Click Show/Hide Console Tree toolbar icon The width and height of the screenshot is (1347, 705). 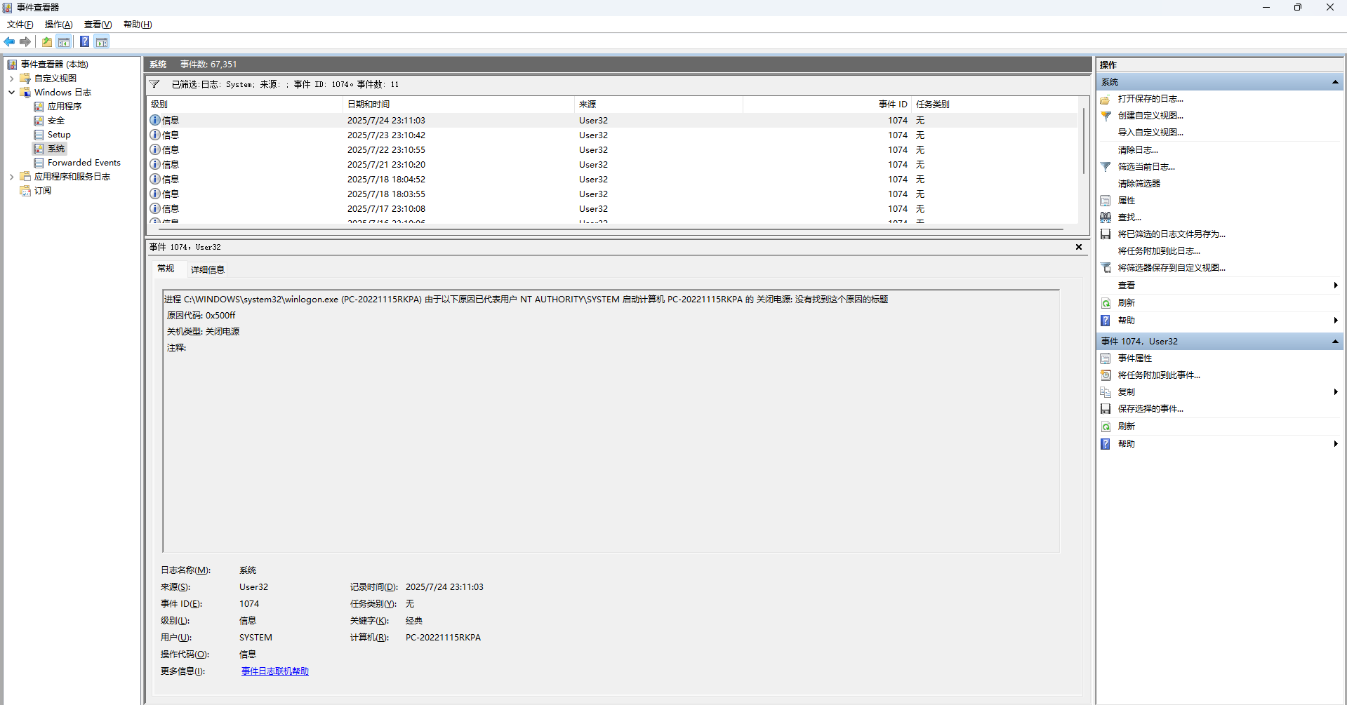pyautogui.click(x=64, y=42)
